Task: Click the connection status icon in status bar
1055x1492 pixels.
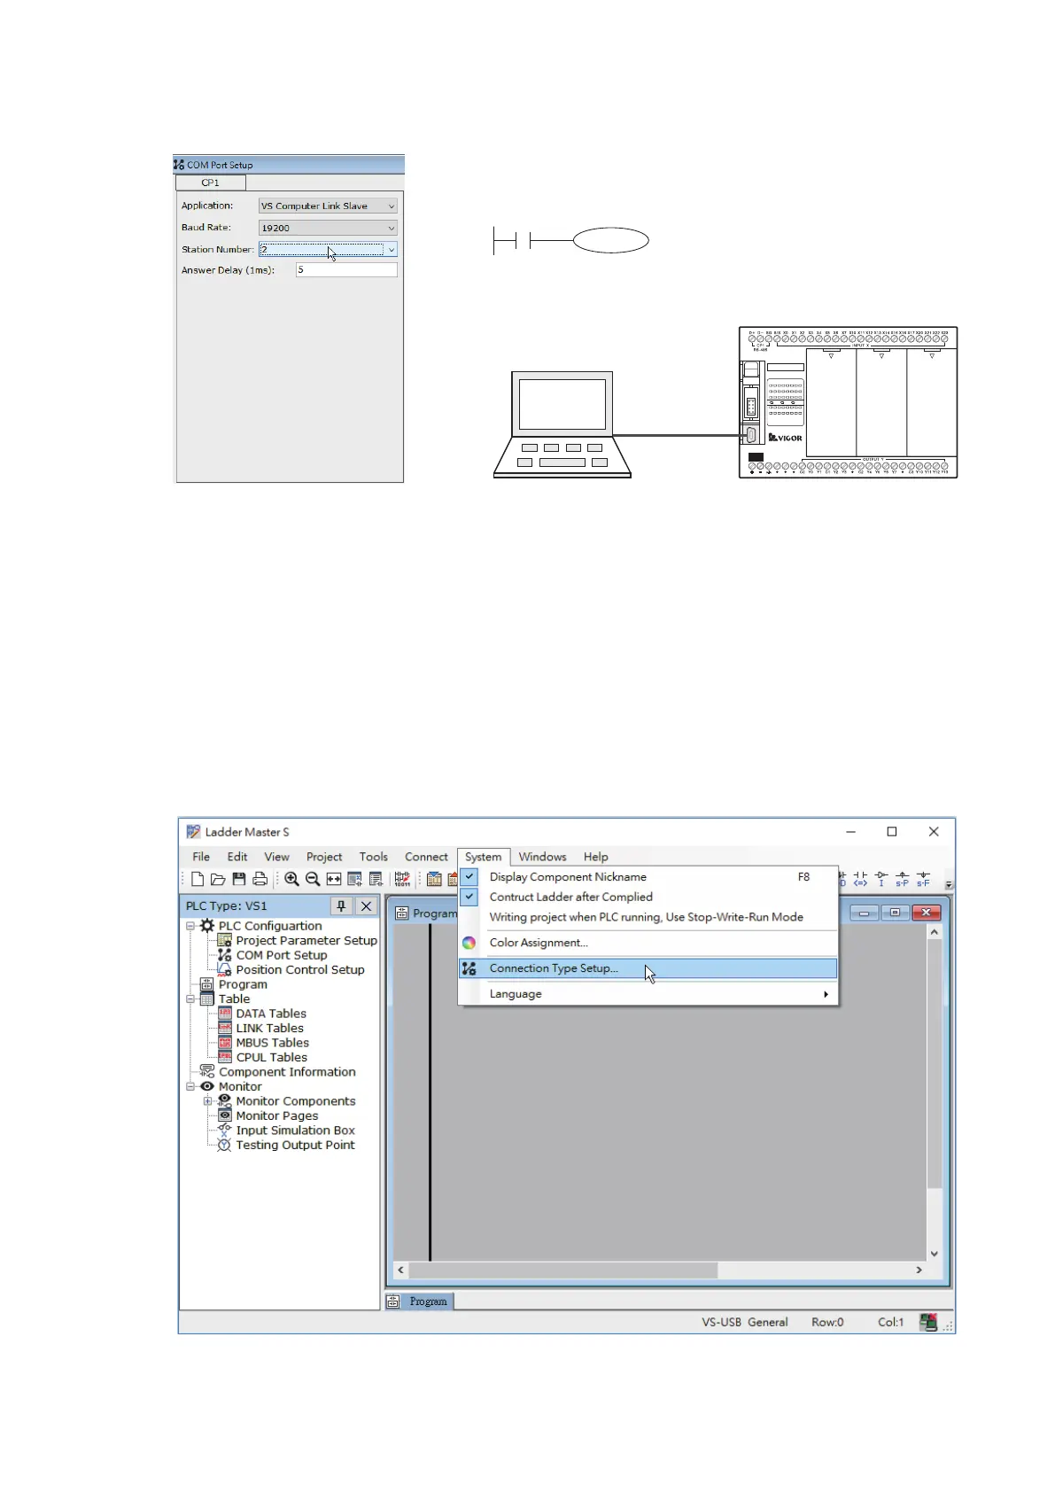Action: [x=927, y=1322]
